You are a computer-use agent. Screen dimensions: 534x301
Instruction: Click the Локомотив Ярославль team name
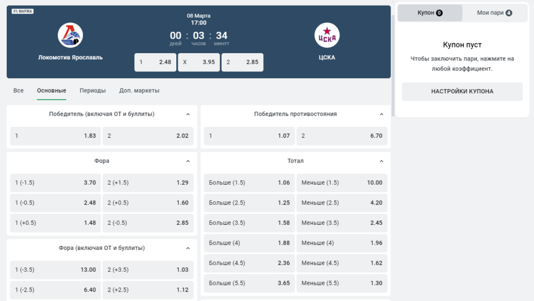point(70,57)
